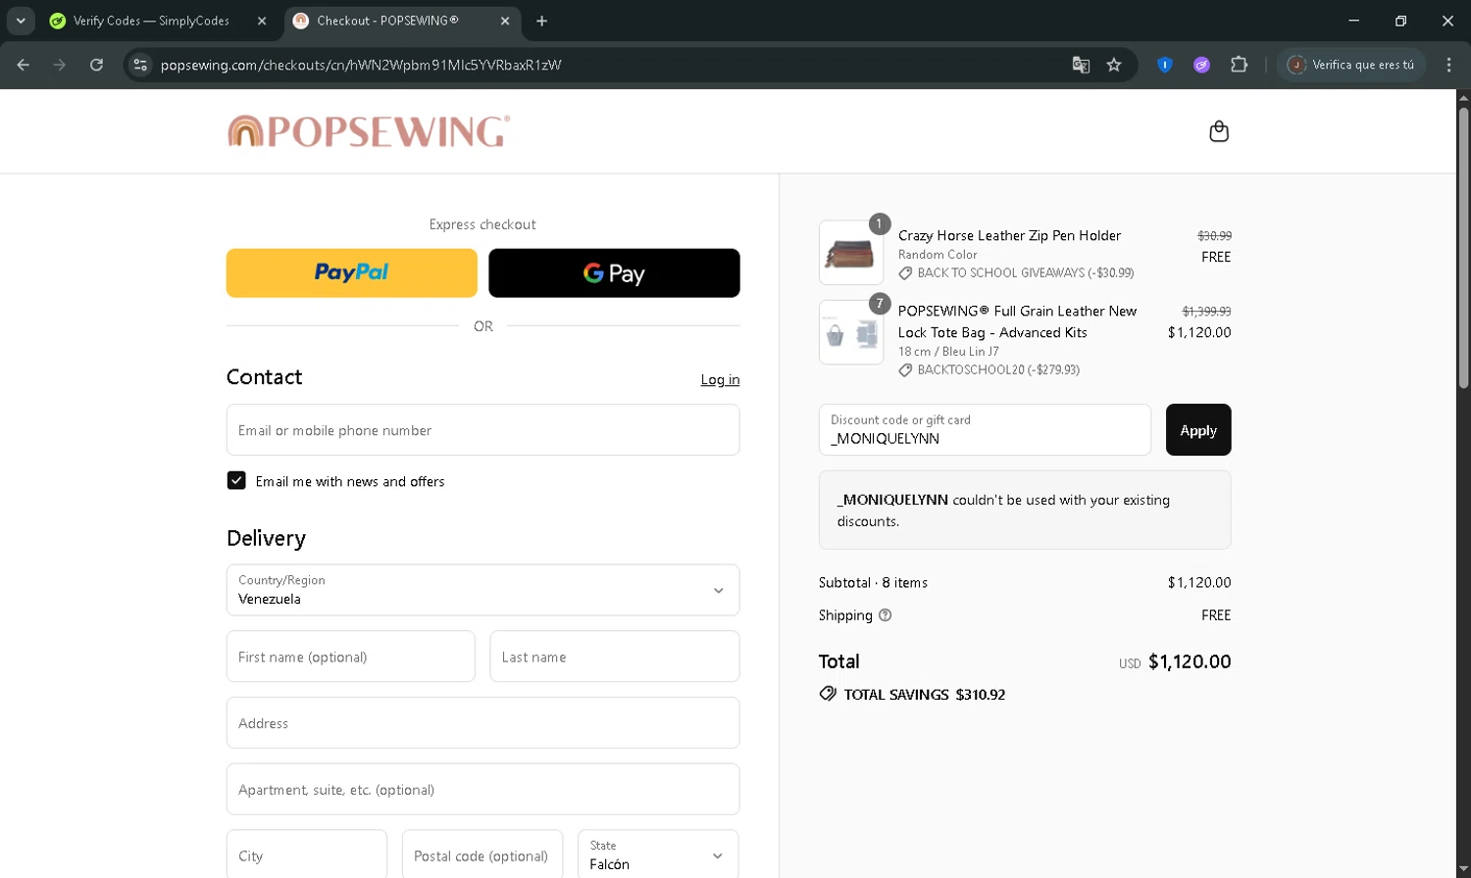Click the Total Savings tag icon
This screenshot has height=878, width=1471.
pos(828,694)
